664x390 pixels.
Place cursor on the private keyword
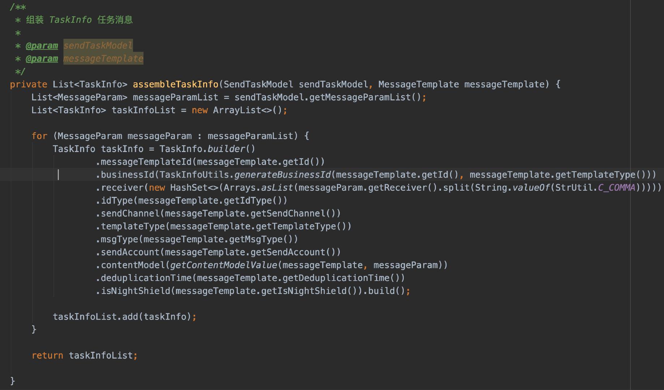28,84
